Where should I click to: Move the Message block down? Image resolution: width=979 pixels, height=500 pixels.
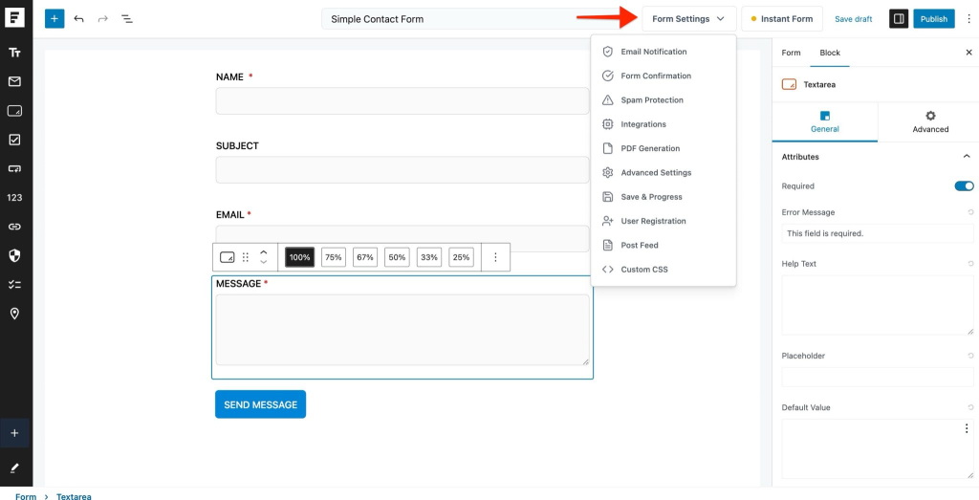264,262
